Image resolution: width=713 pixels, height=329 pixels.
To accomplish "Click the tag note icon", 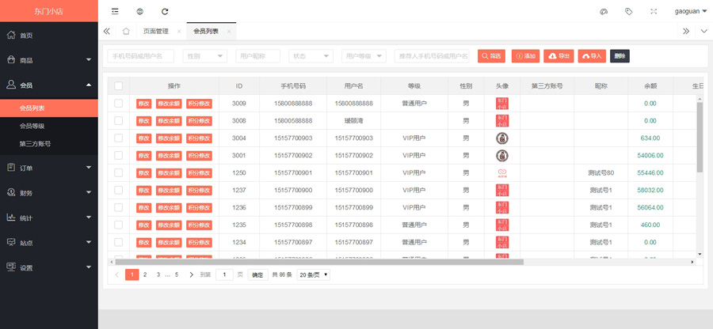I will click(628, 12).
